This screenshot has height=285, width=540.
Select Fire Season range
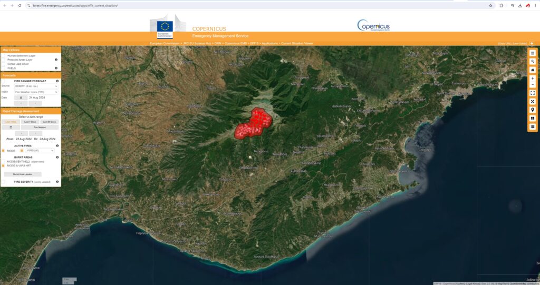(x=40, y=127)
